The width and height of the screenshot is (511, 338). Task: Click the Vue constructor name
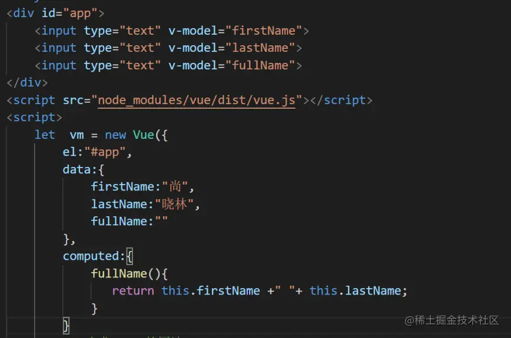(144, 135)
